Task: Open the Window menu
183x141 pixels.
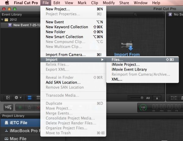Action: pyautogui.click(x=141, y=3)
